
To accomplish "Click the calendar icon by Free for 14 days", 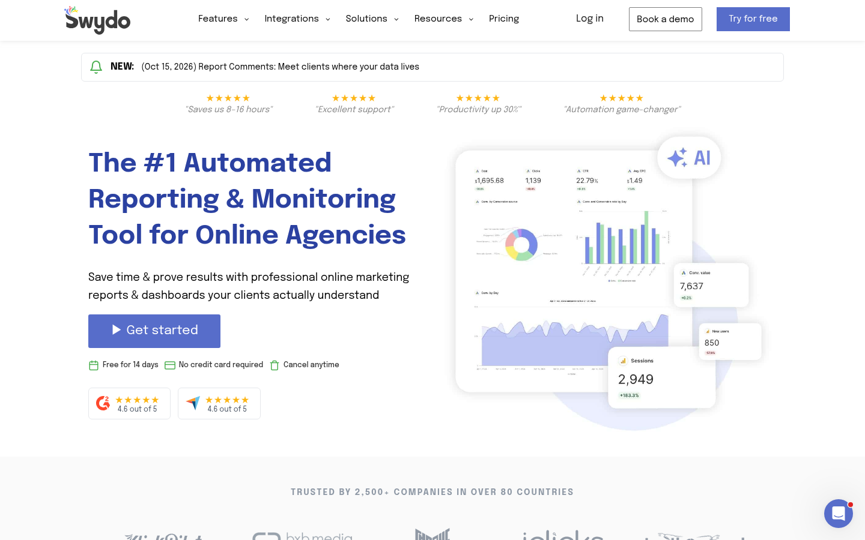I will [x=94, y=365].
